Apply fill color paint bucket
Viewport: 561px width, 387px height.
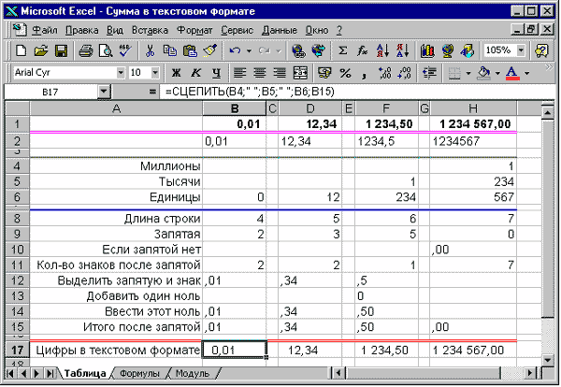click(x=484, y=73)
